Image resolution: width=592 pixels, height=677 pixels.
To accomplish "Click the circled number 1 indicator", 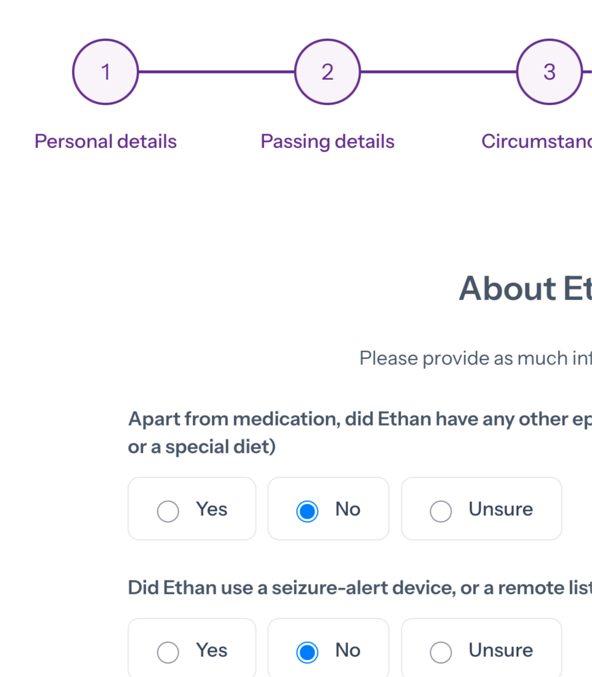I will 105,72.
